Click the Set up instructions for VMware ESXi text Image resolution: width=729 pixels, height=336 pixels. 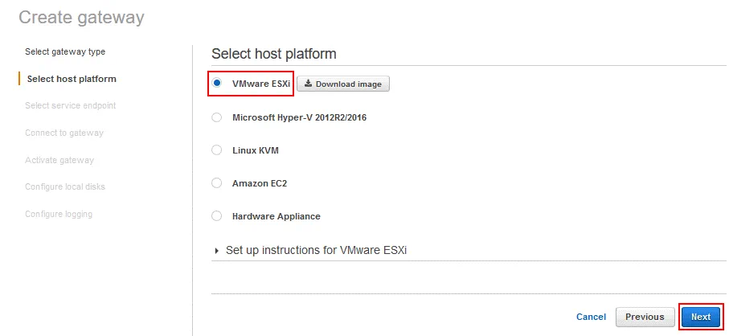tap(316, 251)
